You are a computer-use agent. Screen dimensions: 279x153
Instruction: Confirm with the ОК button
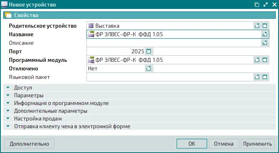coord(192,144)
